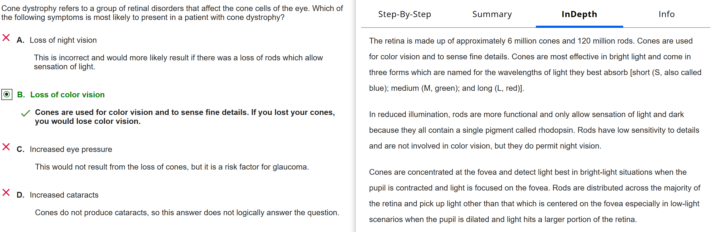Click the red X beside answer C
Image resolution: width=715 pixels, height=232 pixels.
[x=6, y=147]
